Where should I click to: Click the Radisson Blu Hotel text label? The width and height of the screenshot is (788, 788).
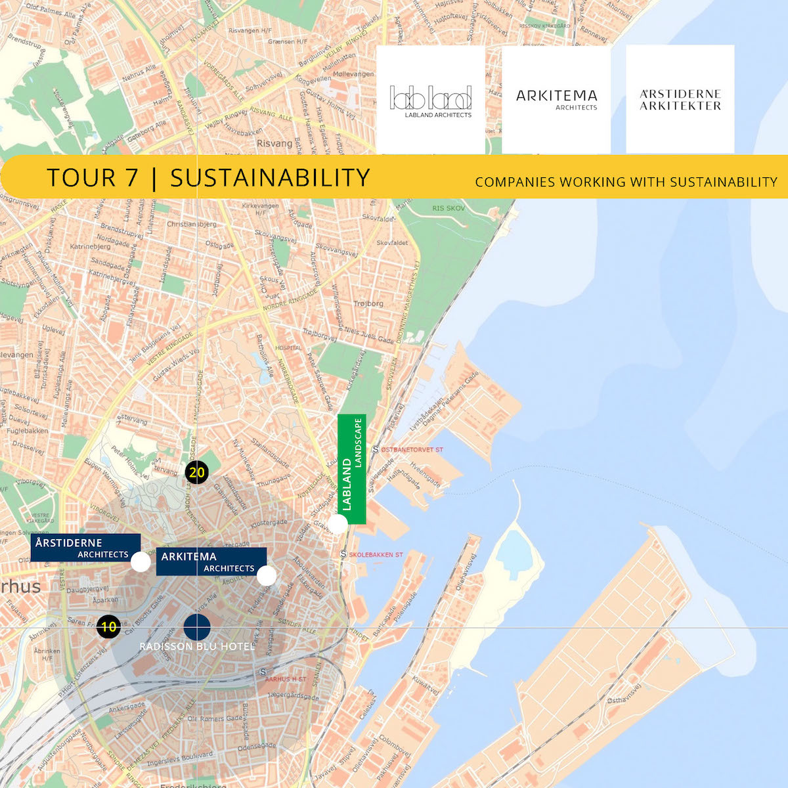[x=197, y=647]
